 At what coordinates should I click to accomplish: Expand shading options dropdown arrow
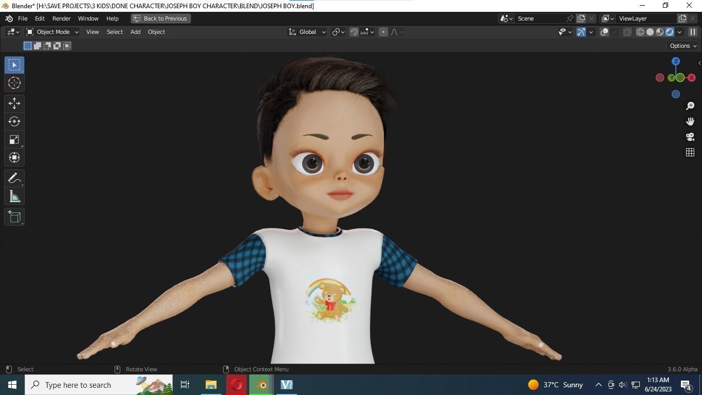pos(679,32)
